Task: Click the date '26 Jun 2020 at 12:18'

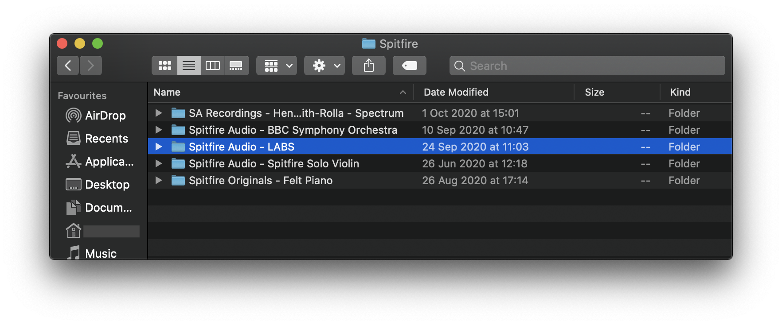Action: tap(475, 164)
